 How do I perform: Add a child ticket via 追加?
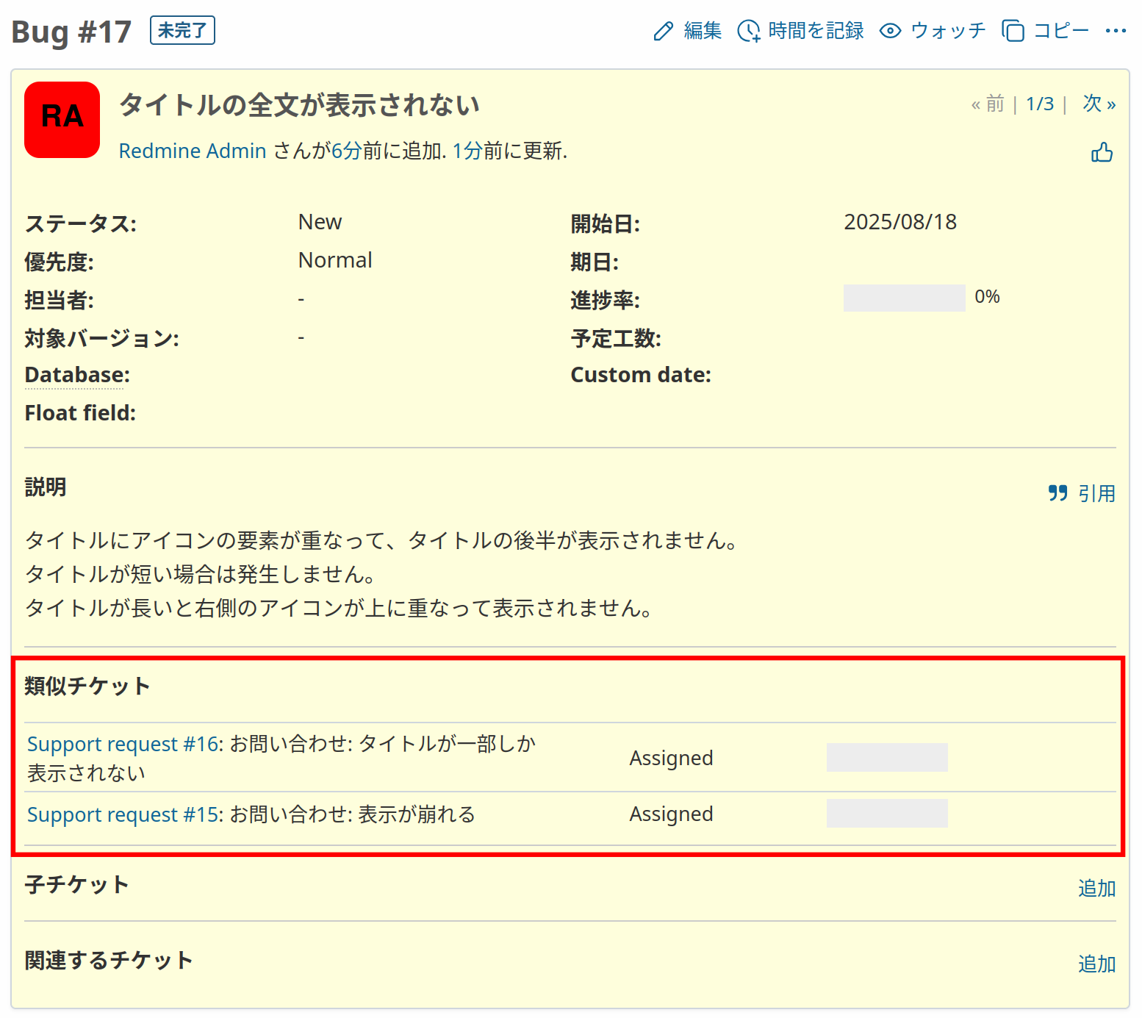point(1096,888)
